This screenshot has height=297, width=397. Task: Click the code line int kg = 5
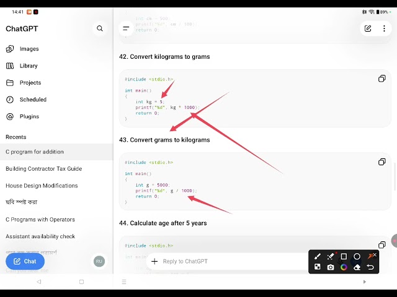[150, 101]
